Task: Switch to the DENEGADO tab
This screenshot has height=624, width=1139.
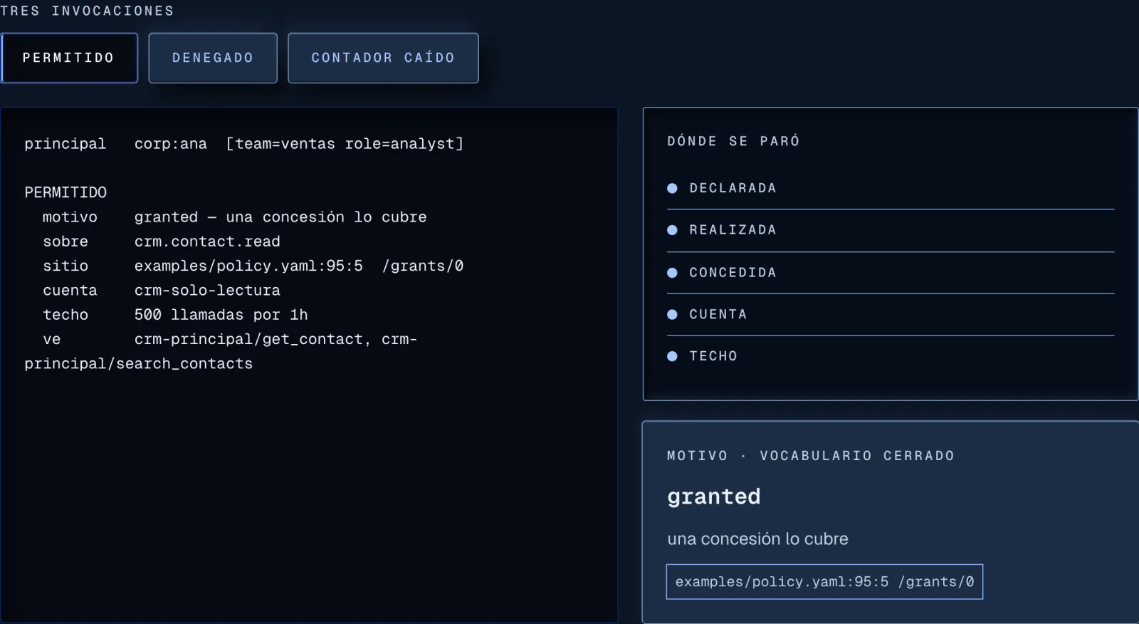Action: pos(213,58)
